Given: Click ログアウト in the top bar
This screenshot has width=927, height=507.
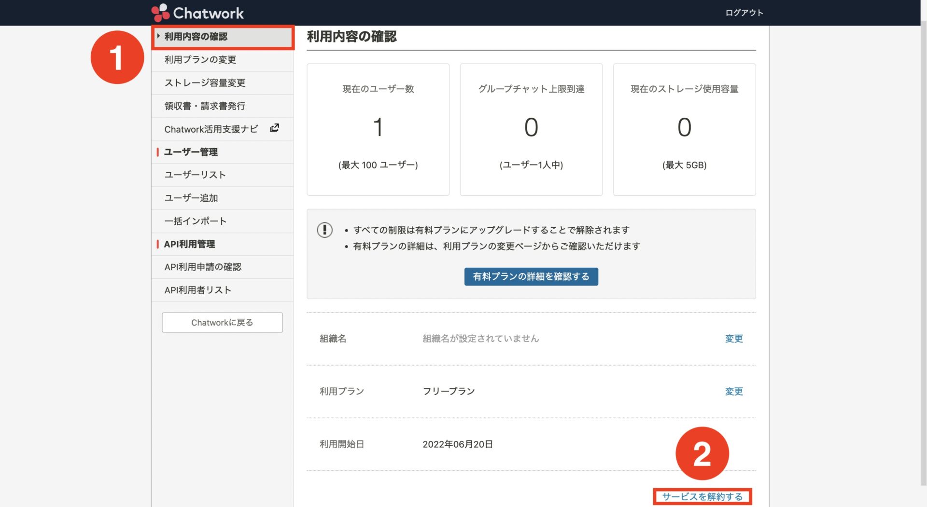Looking at the screenshot, I should (744, 13).
